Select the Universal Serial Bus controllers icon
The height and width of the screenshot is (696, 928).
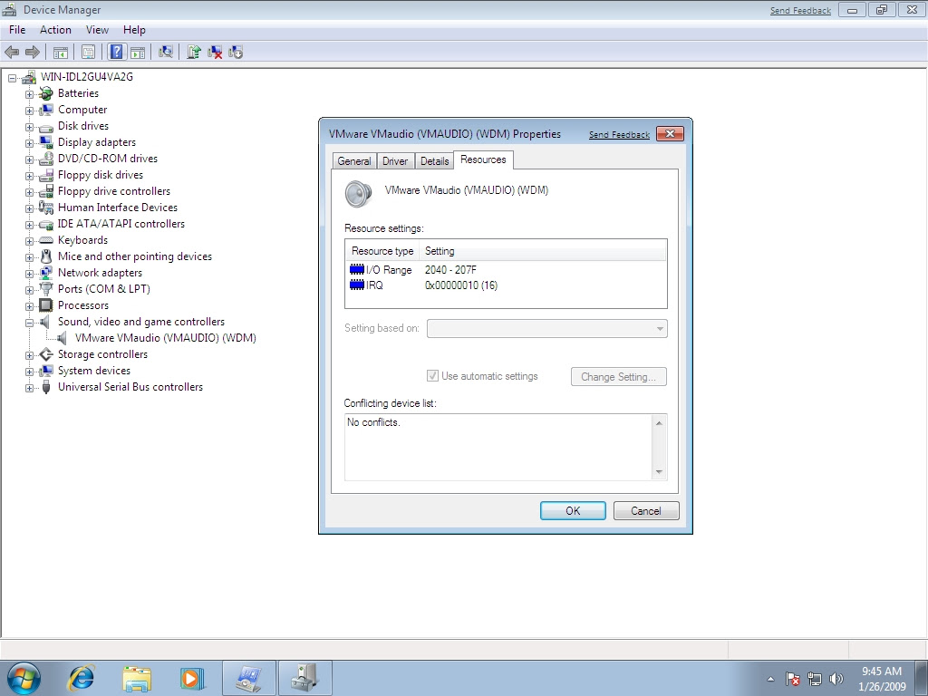(x=46, y=387)
